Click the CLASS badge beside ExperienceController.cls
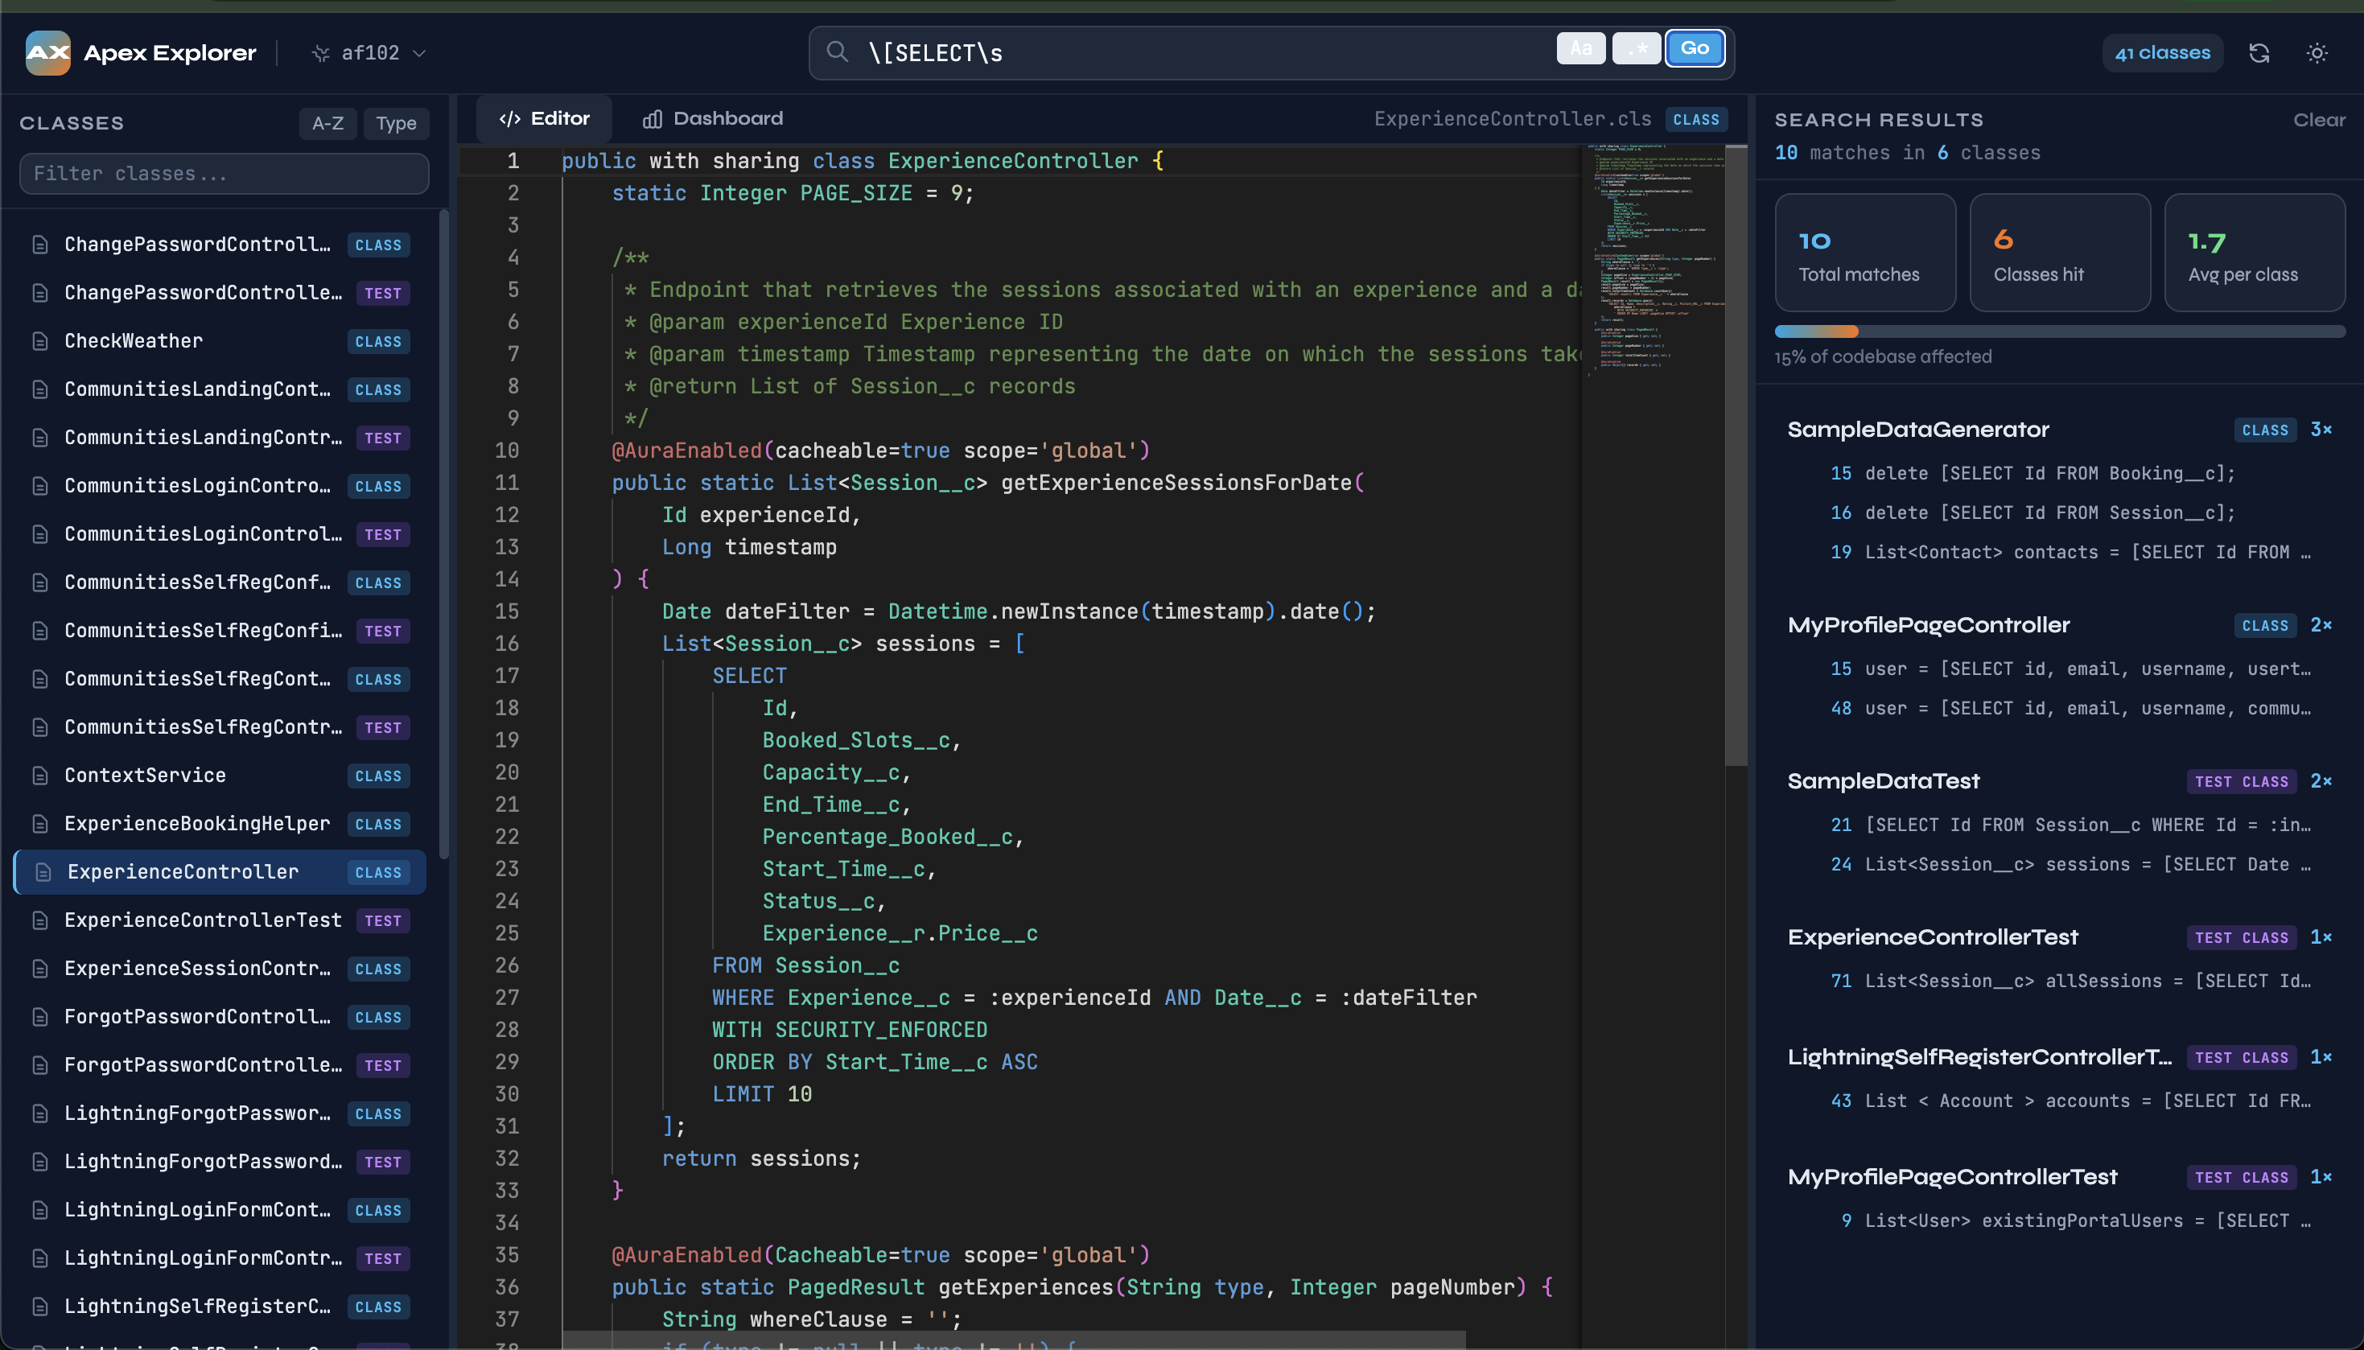The height and width of the screenshot is (1350, 2364). click(x=1695, y=120)
